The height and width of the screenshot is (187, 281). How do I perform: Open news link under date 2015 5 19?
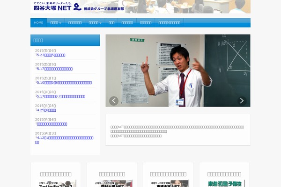55,69
